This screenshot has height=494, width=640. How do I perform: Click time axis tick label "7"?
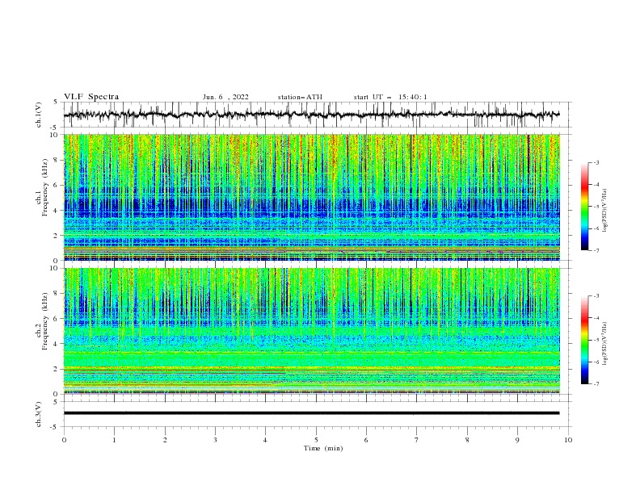[x=417, y=440]
